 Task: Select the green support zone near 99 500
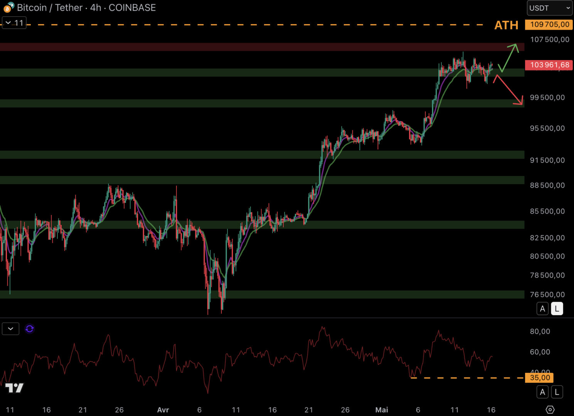tap(262, 103)
